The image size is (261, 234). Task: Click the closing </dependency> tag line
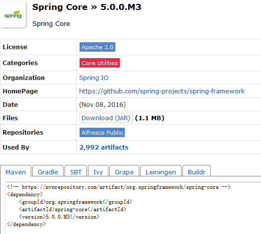(x=26, y=225)
